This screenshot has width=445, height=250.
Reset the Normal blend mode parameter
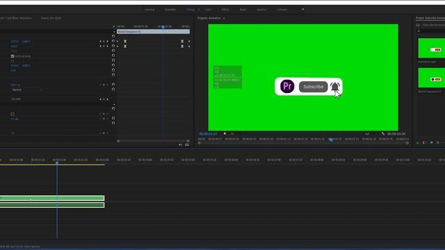click(113, 90)
